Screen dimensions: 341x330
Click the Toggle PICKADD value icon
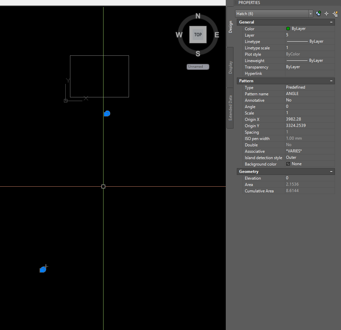pos(318,13)
